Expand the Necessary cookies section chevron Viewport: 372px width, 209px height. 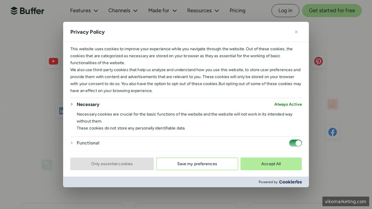[x=72, y=104]
